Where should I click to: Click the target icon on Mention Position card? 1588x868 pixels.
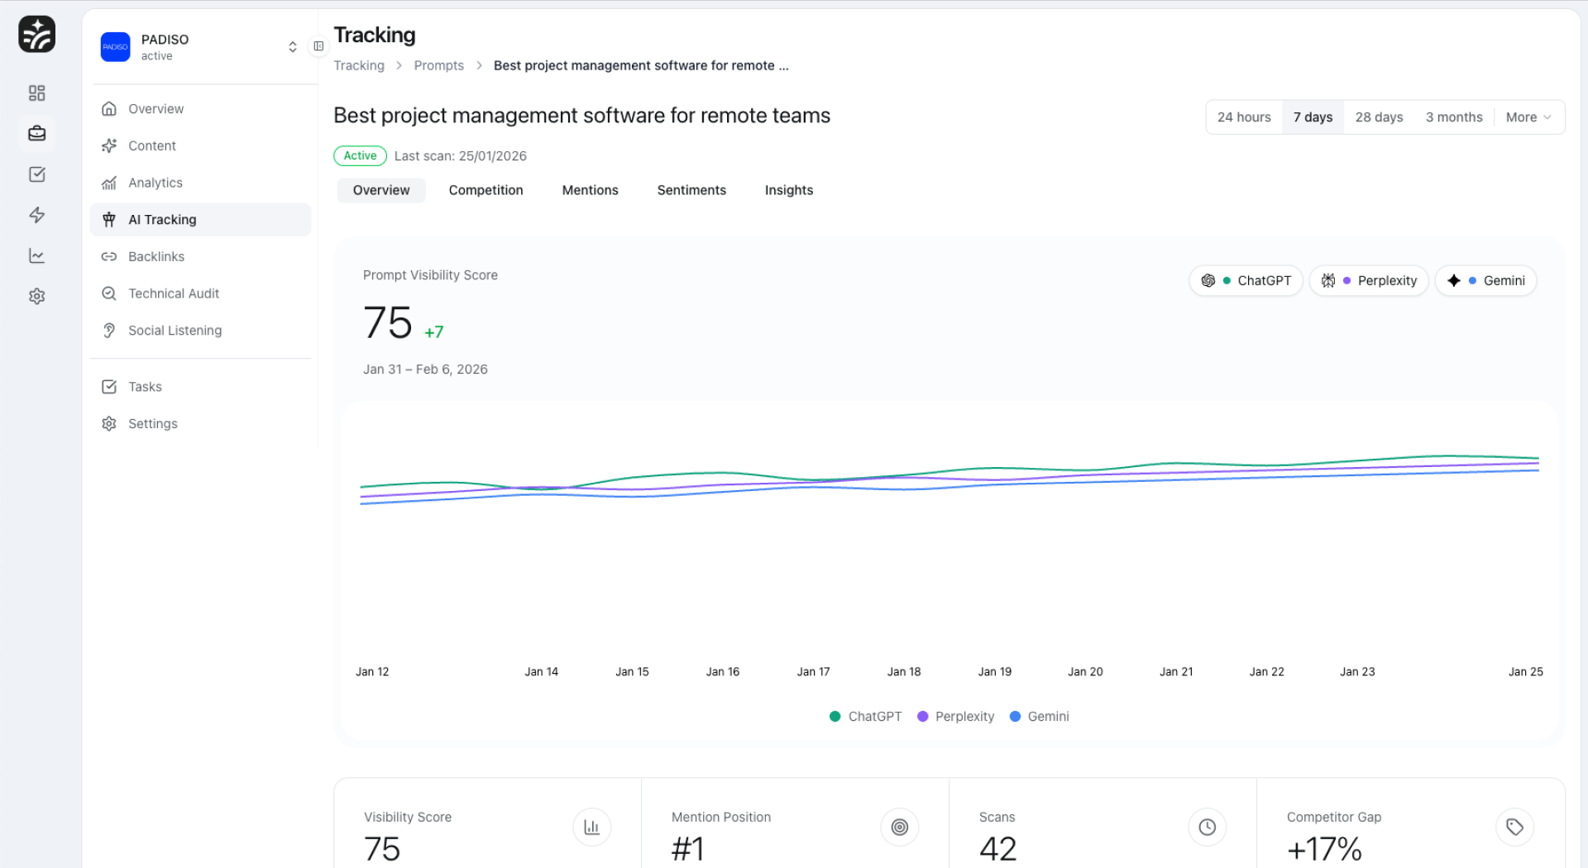tap(899, 827)
